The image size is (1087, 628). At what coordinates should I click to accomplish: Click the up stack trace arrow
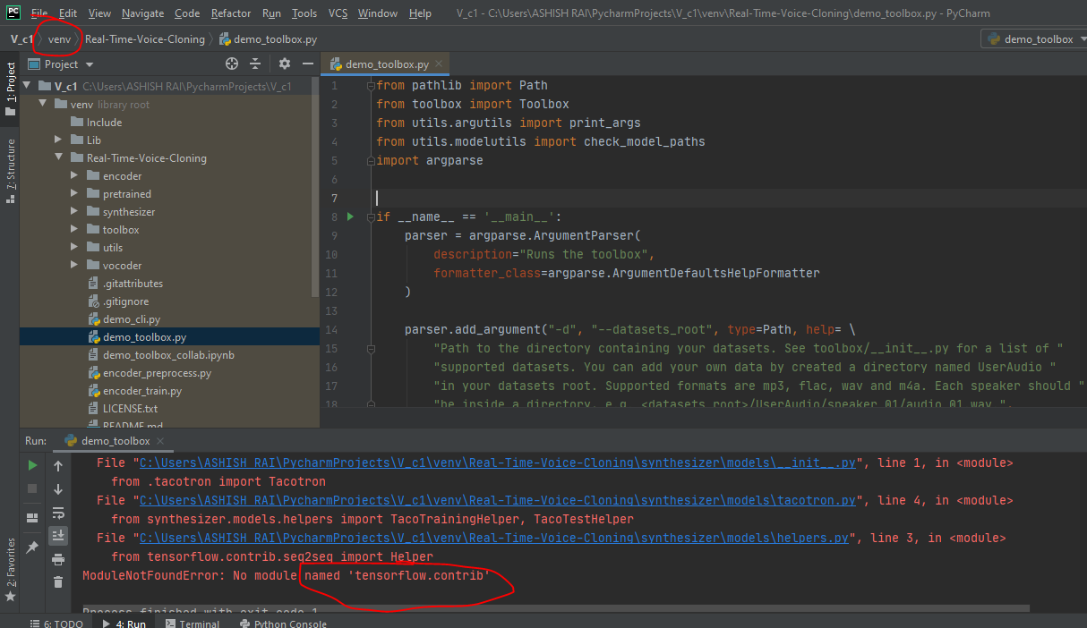click(58, 465)
